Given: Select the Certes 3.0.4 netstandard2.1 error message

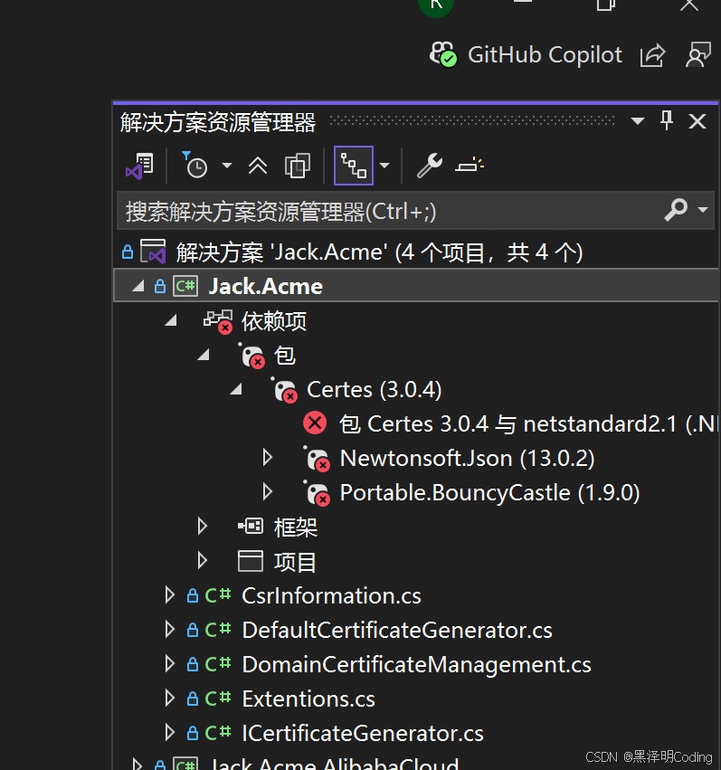Looking at the screenshot, I should [x=528, y=424].
